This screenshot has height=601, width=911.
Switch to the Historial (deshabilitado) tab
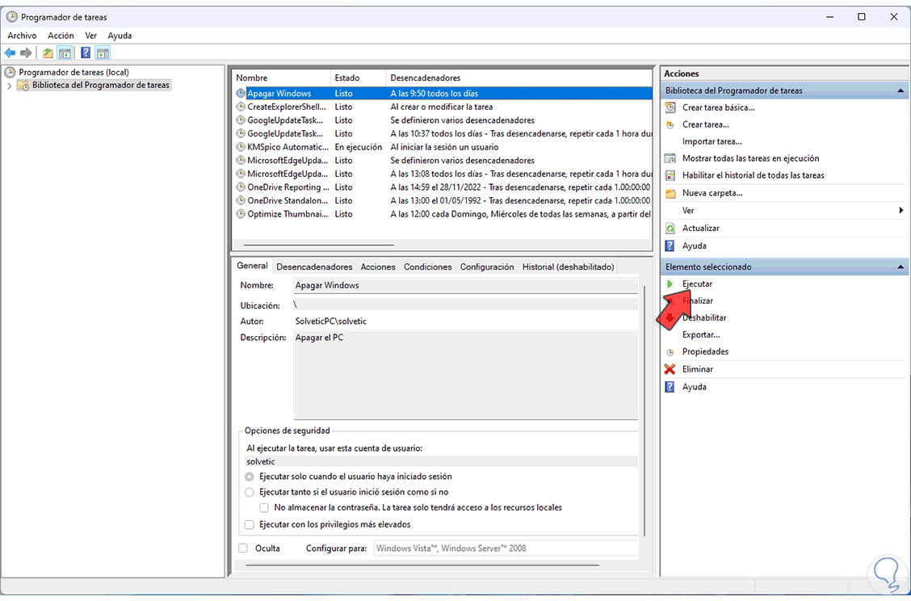click(x=568, y=267)
